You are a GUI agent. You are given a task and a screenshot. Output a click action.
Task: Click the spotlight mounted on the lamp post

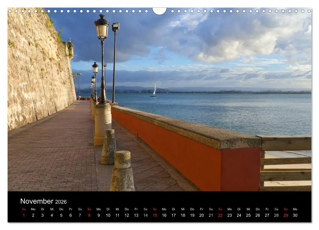point(116,26)
